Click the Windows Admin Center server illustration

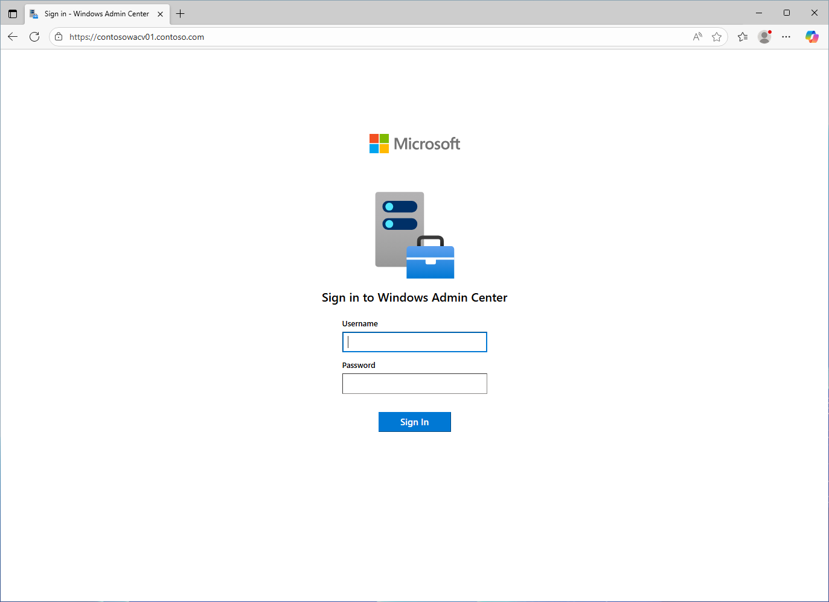point(414,235)
